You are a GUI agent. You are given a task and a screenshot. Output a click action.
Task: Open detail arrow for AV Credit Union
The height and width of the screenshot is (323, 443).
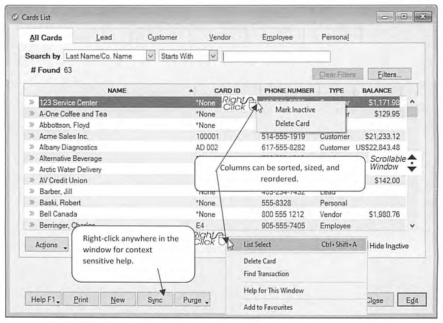pos(32,180)
